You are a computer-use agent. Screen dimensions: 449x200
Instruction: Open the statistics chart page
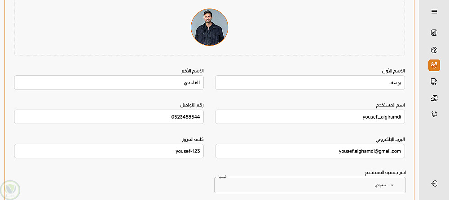[434, 33]
